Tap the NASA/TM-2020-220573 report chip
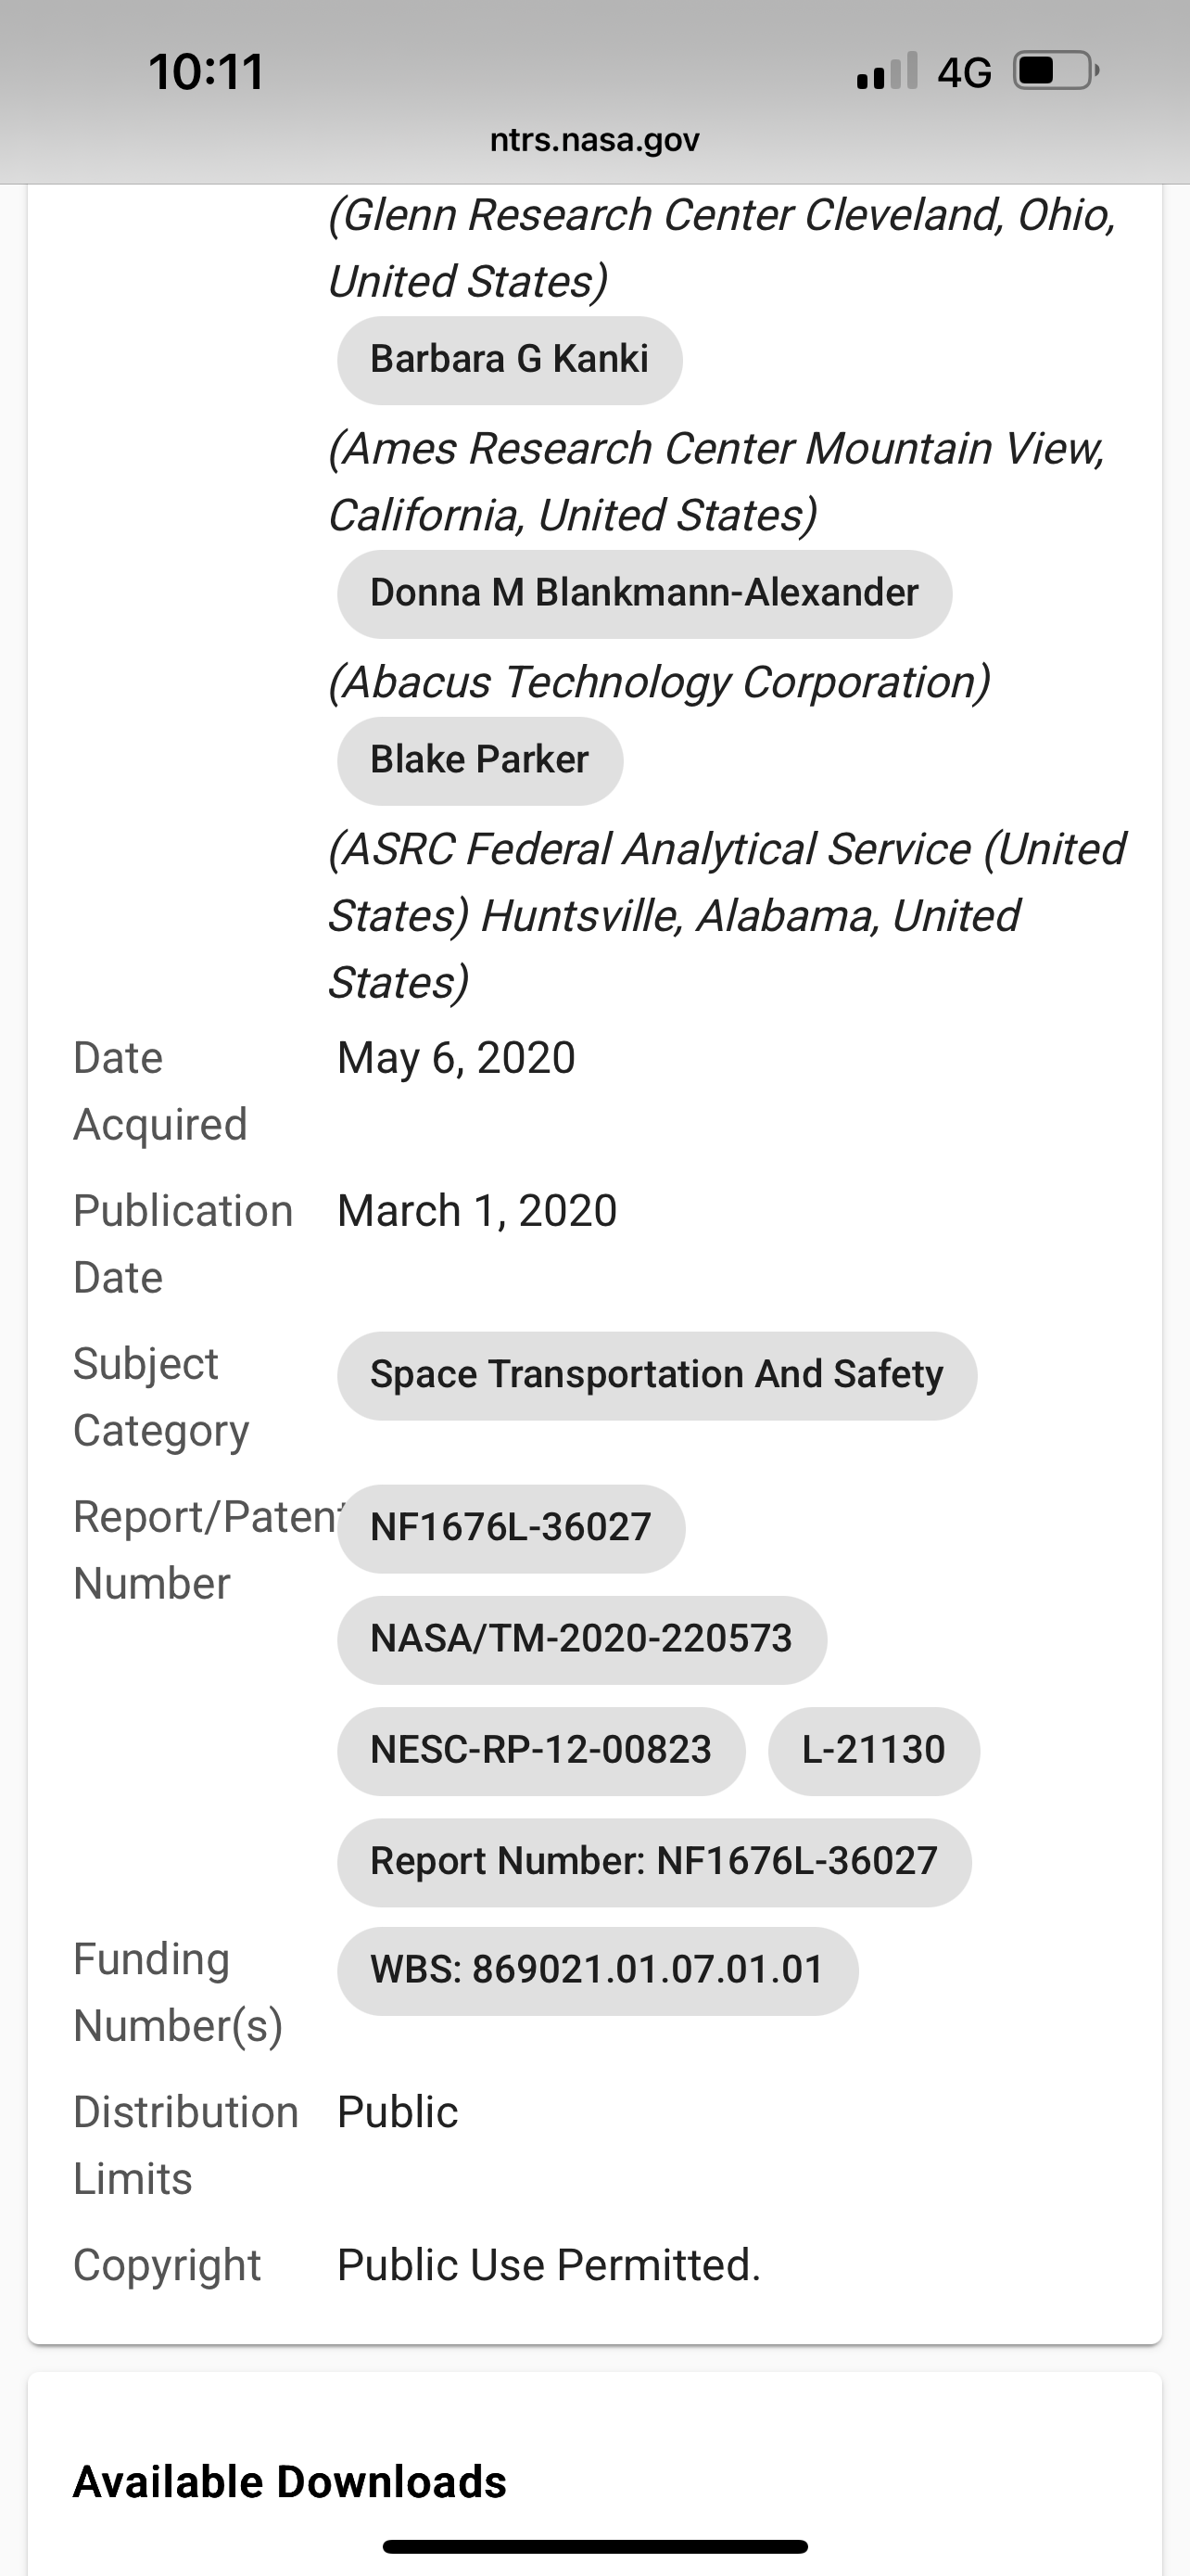The image size is (1190, 2576). tap(581, 1639)
